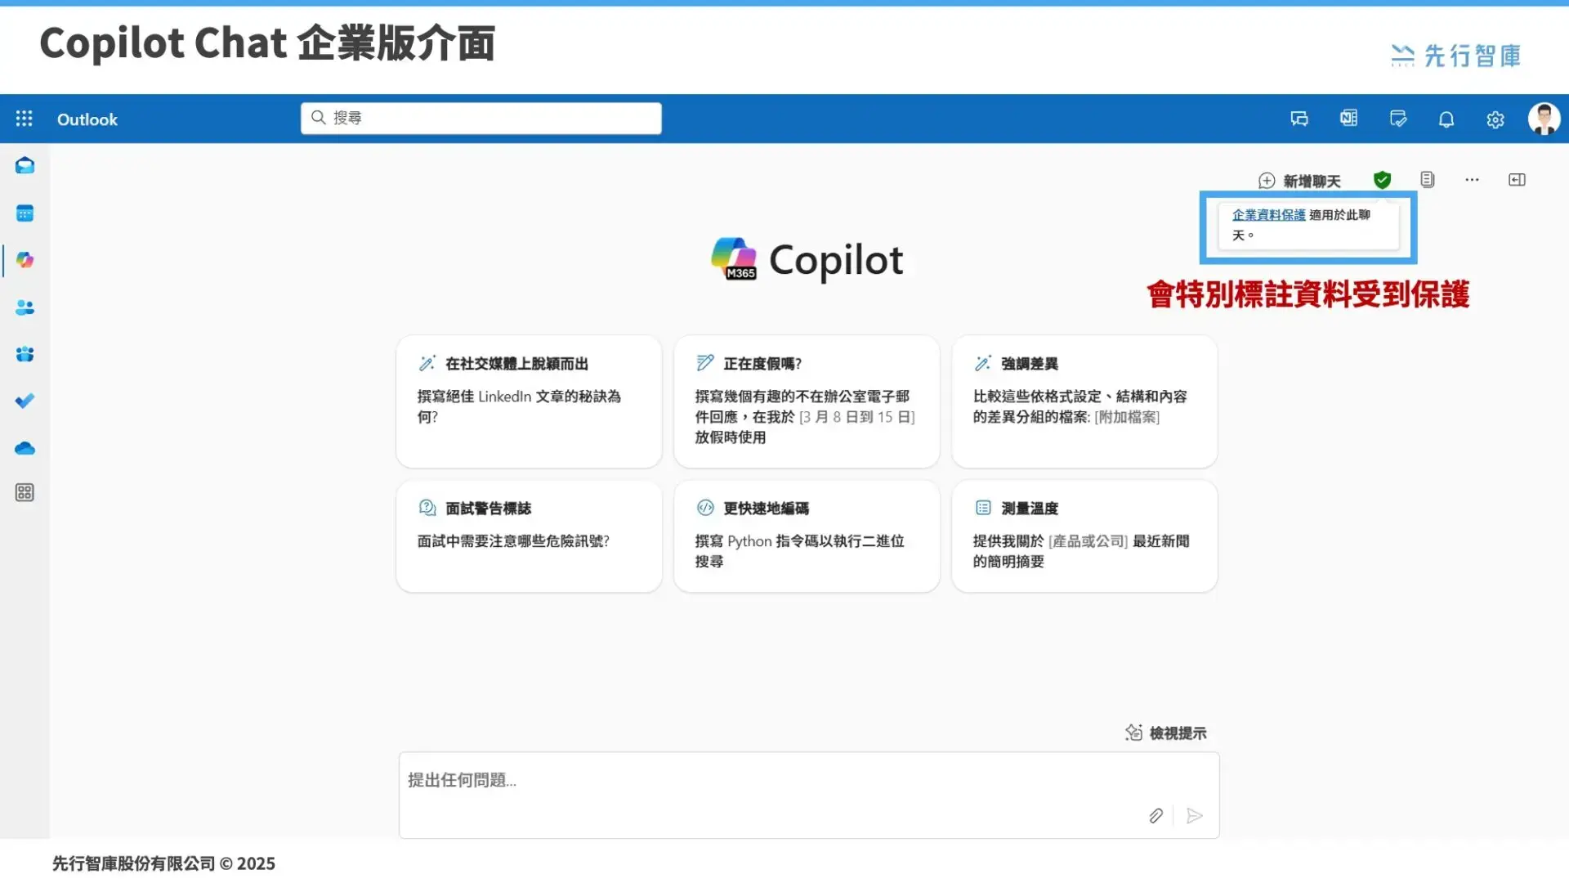Open Teams chat icon in header

tap(1299, 119)
